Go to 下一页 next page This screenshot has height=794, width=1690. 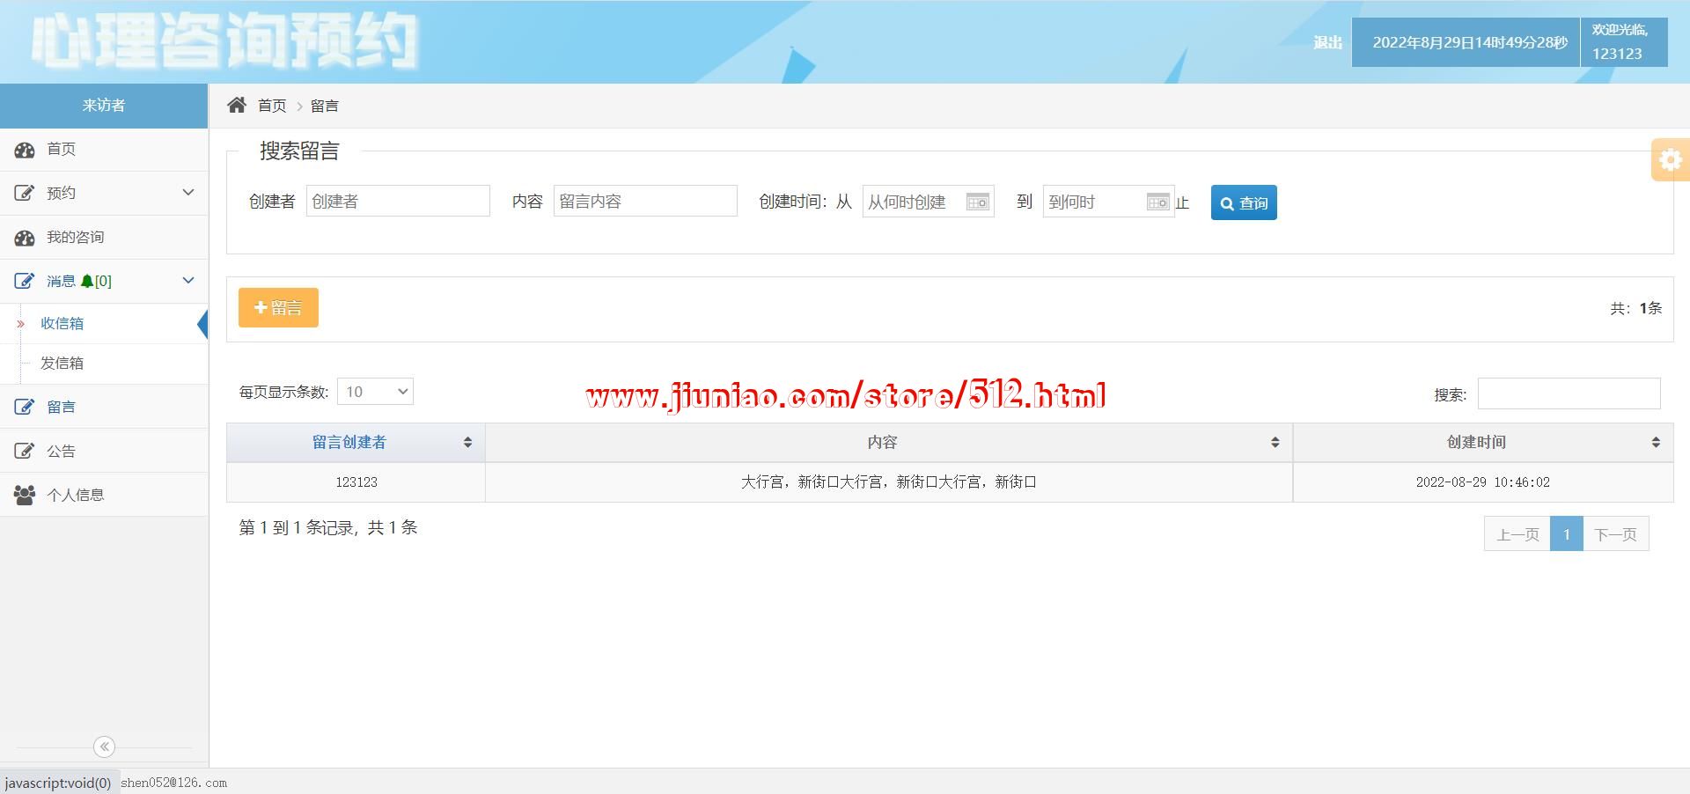tap(1615, 534)
